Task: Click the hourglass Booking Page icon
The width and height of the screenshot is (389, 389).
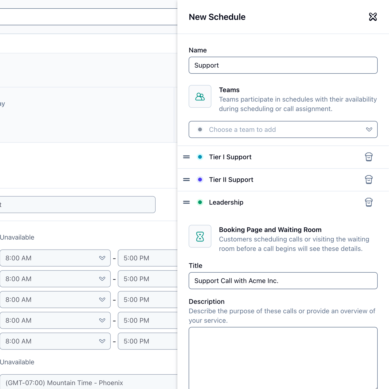Action: pyautogui.click(x=200, y=236)
